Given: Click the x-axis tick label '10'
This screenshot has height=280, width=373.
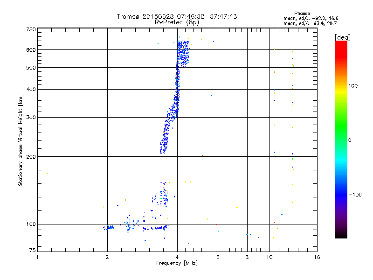Looking at the screenshot, I should (x=269, y=257).
